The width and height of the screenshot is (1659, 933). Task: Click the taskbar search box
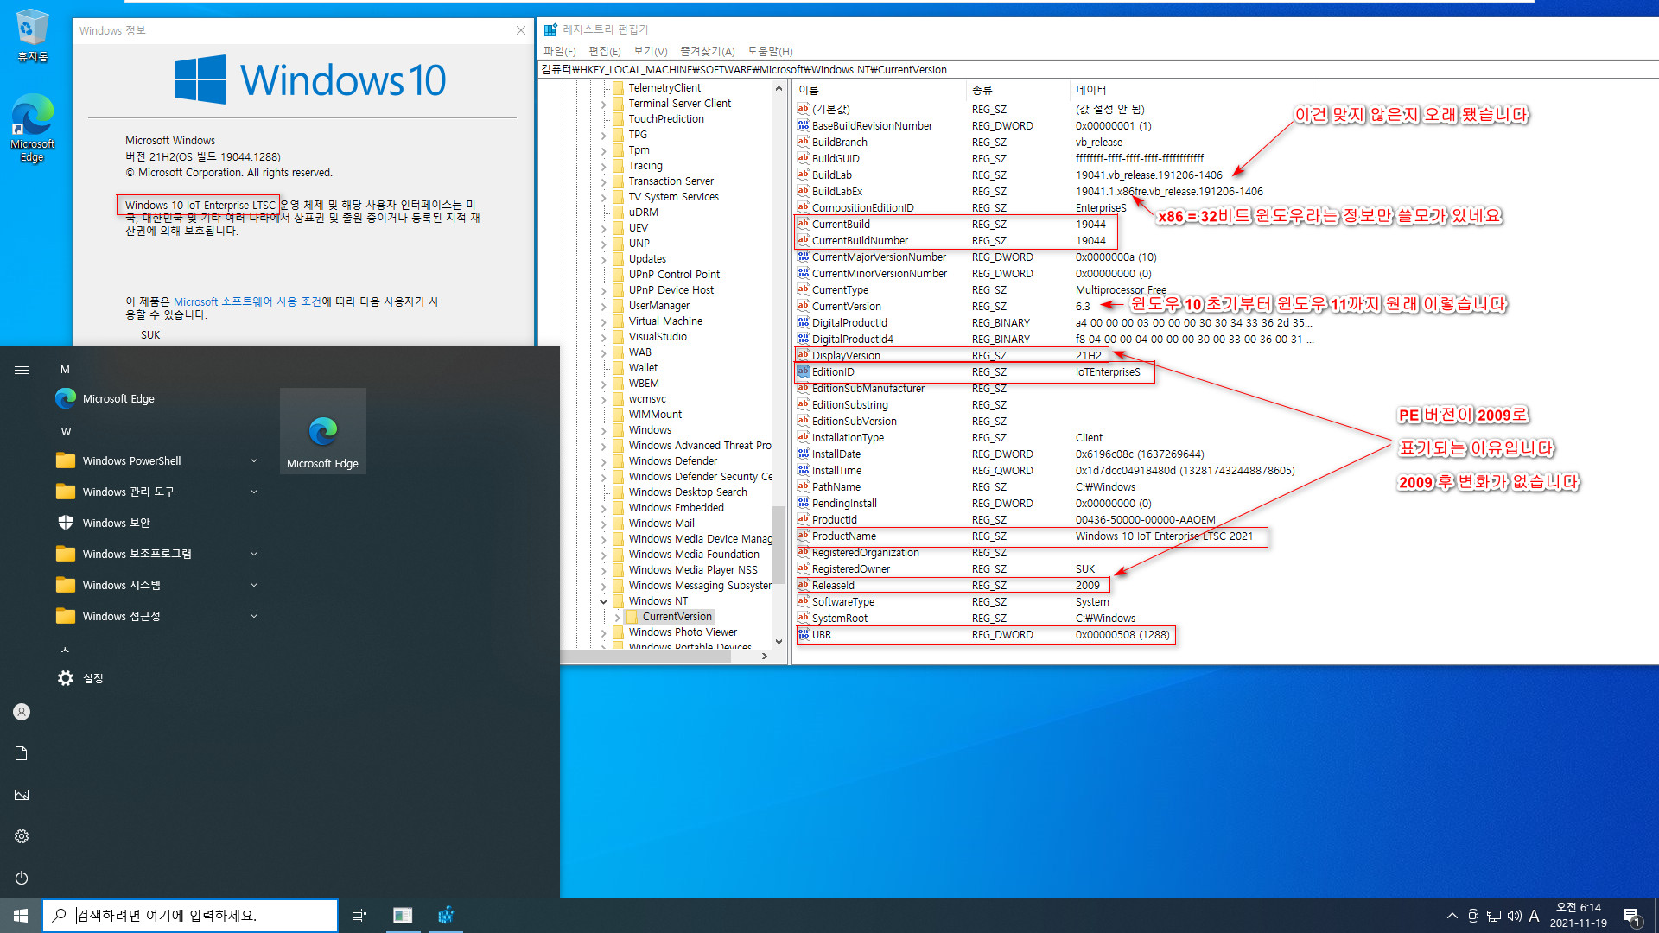[x=190, y=915]
